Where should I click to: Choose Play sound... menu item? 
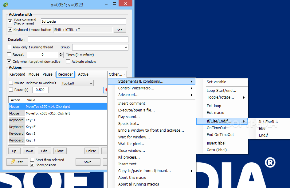151,117
